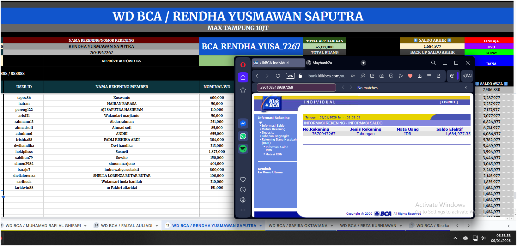Open the sidebar three-dots more menu

click(243, 210)
